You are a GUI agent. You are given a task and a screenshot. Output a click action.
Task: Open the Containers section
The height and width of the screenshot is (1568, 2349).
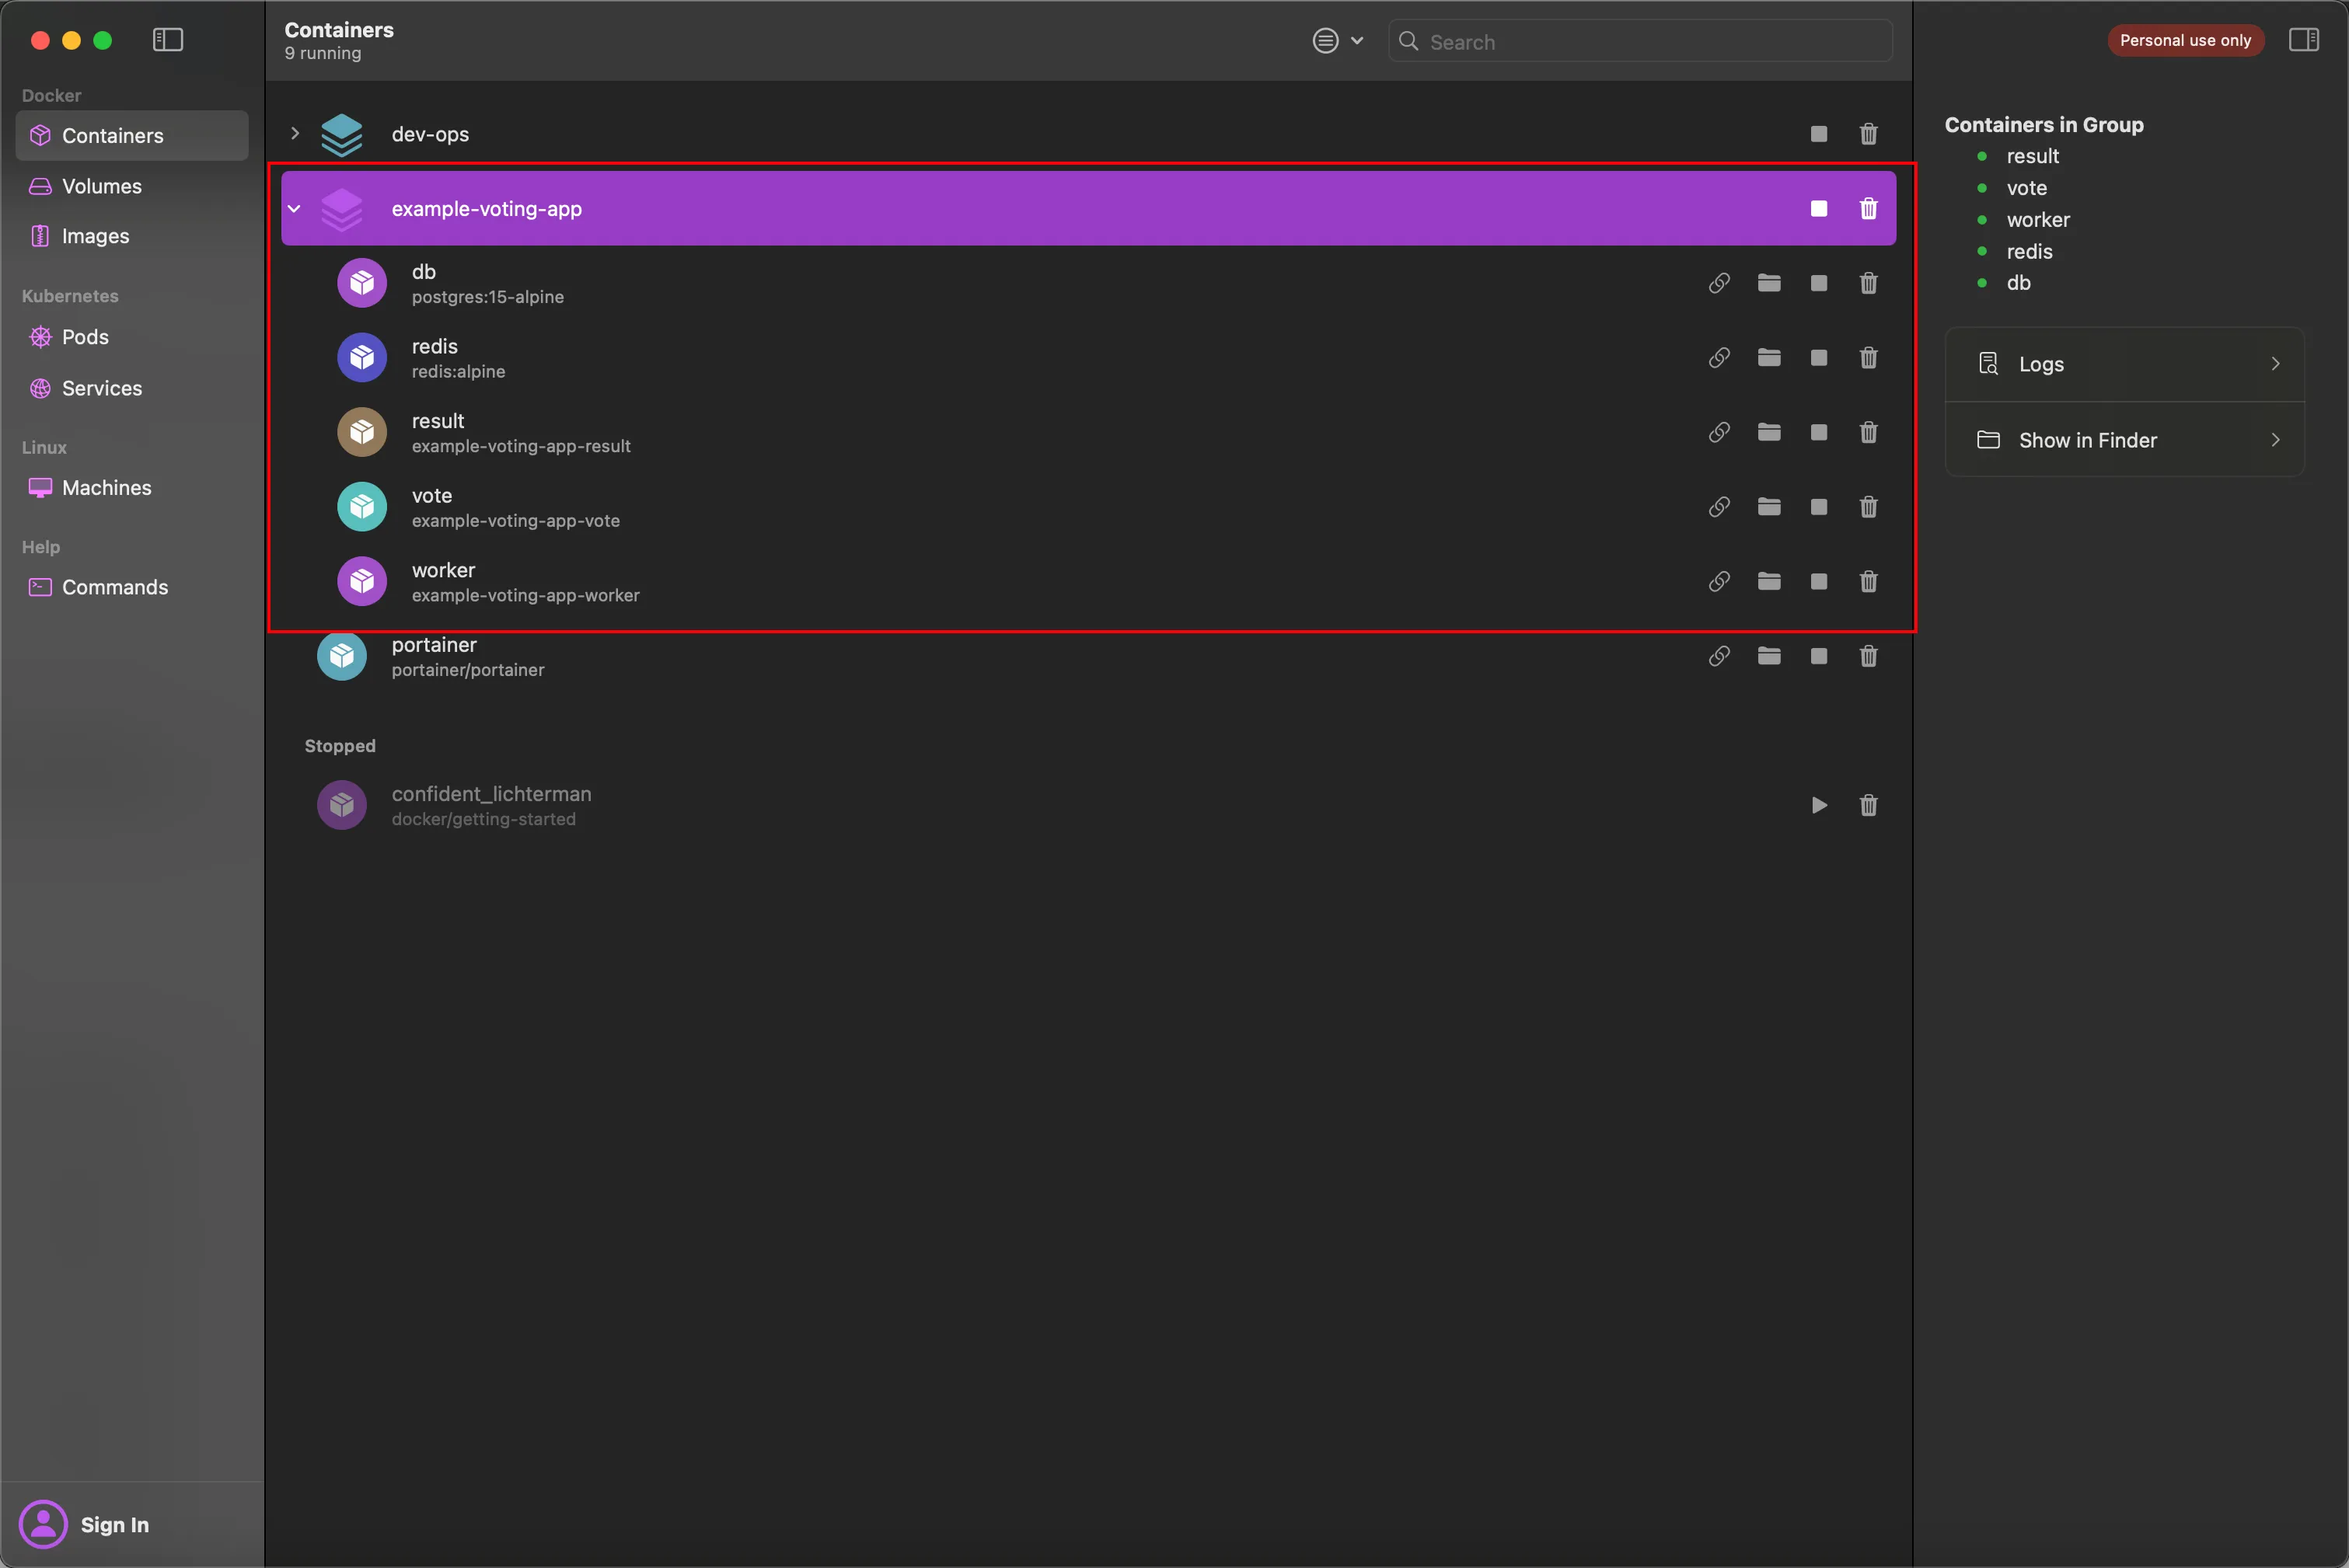(x=132, y=135)
